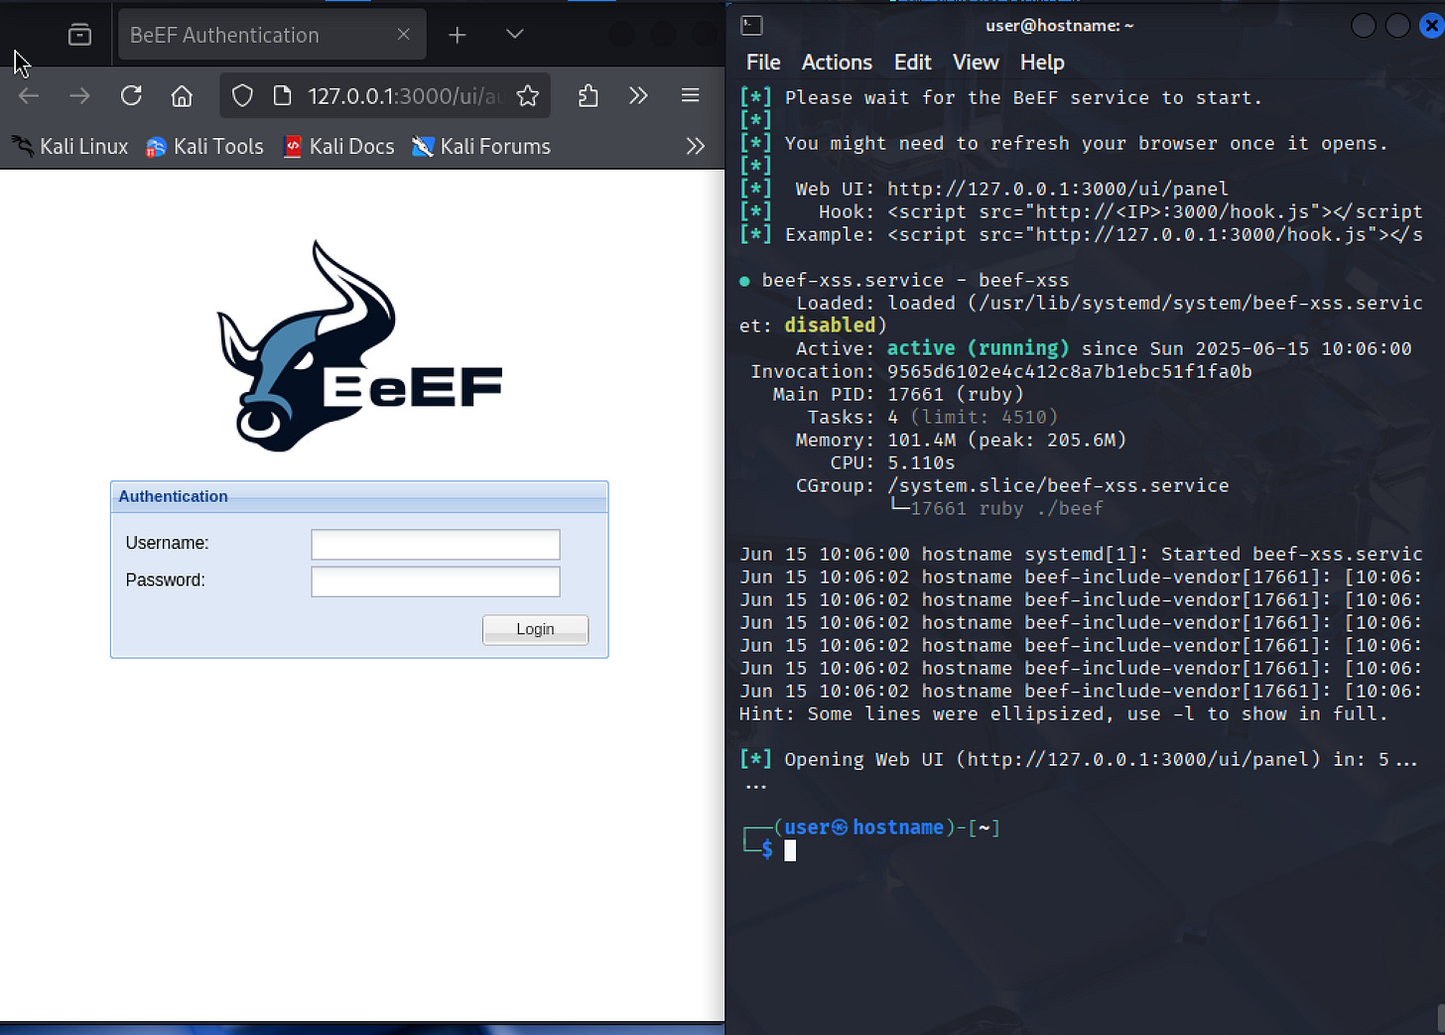The width and height of the screenshot is (1445, 1035).
Task: Click the Web UI URL in terminal
Action: click(x=1057, y=189)
